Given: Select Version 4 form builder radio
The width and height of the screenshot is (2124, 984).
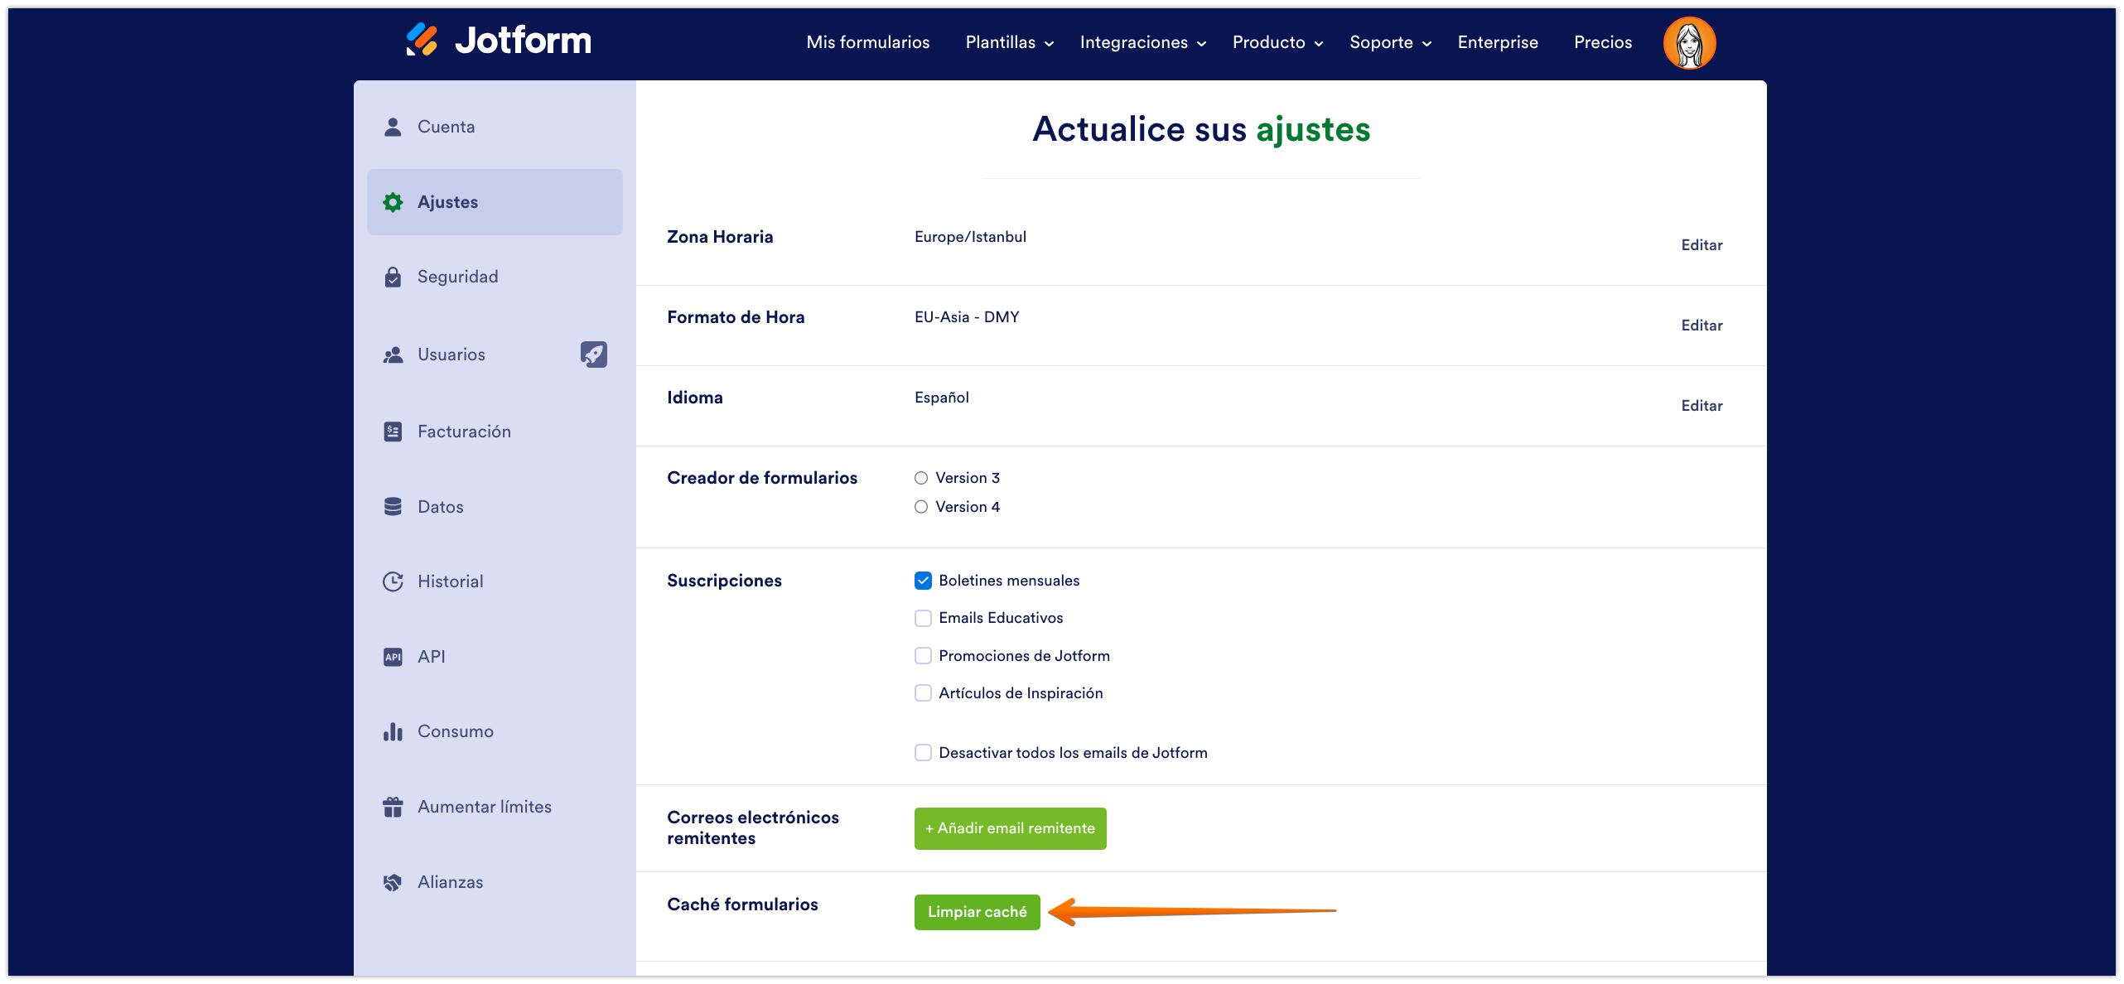Looking at the screenshot, I should click(x=920, y=507).
